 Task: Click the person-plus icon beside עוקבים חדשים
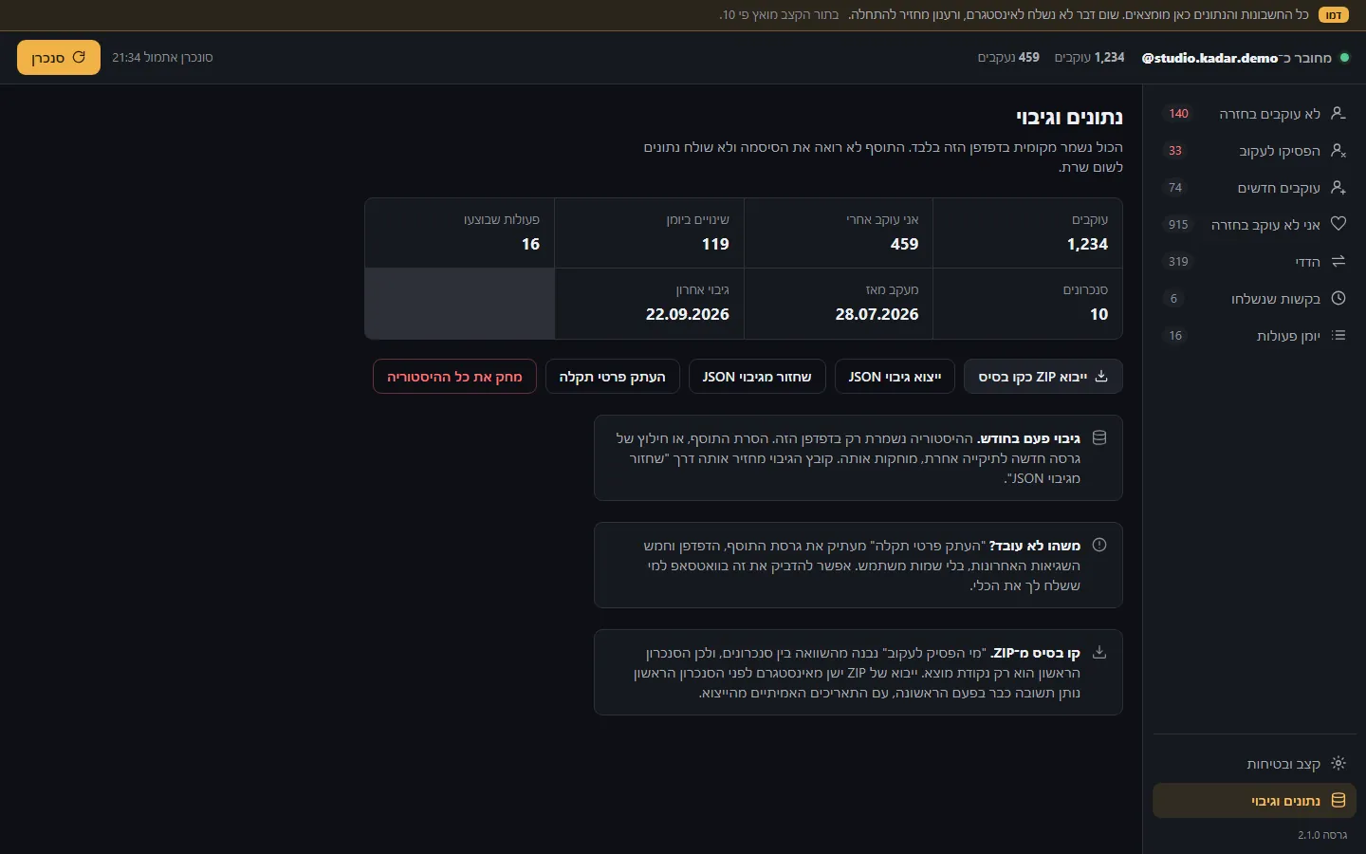coord(1338,187)
